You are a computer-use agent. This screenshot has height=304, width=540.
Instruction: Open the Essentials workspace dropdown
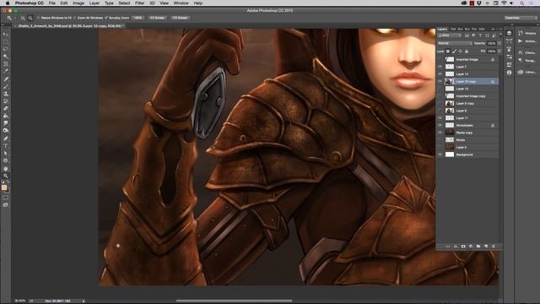tap(521, 18)
